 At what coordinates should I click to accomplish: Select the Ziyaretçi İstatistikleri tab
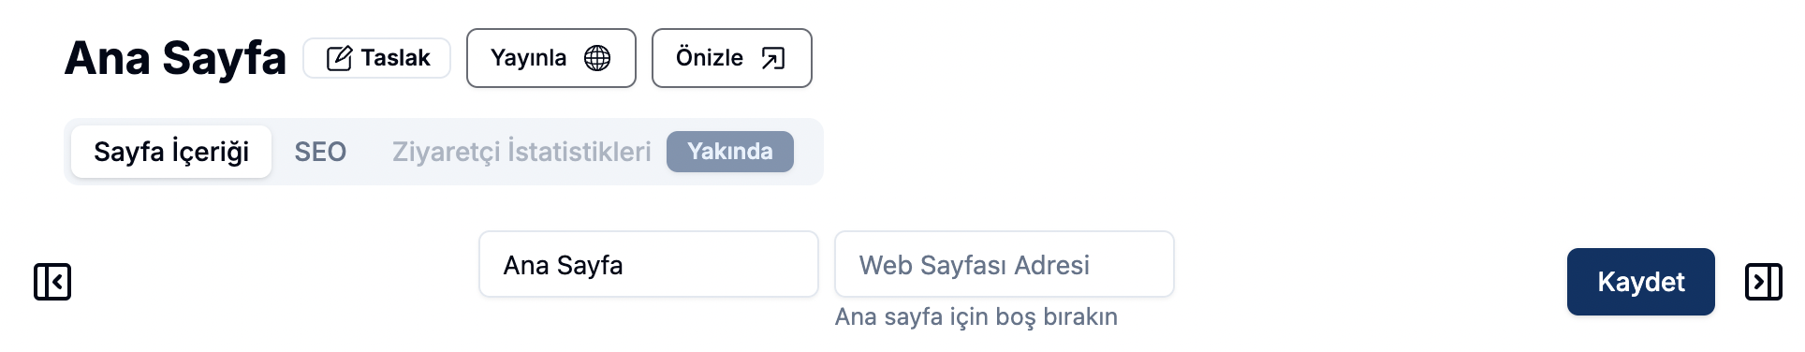point(521,152)
